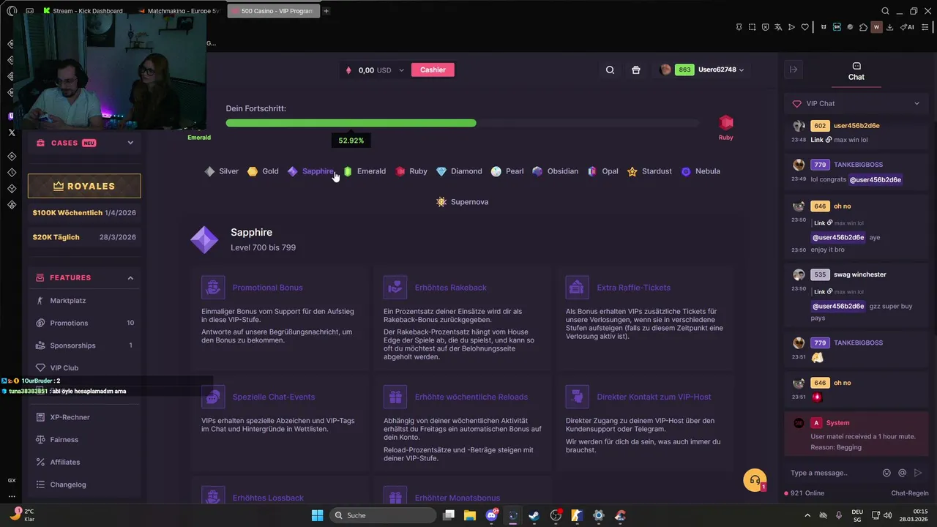
Task: Click the Erhöhtes Rakeback benefit icon
Action: [395, 288]
